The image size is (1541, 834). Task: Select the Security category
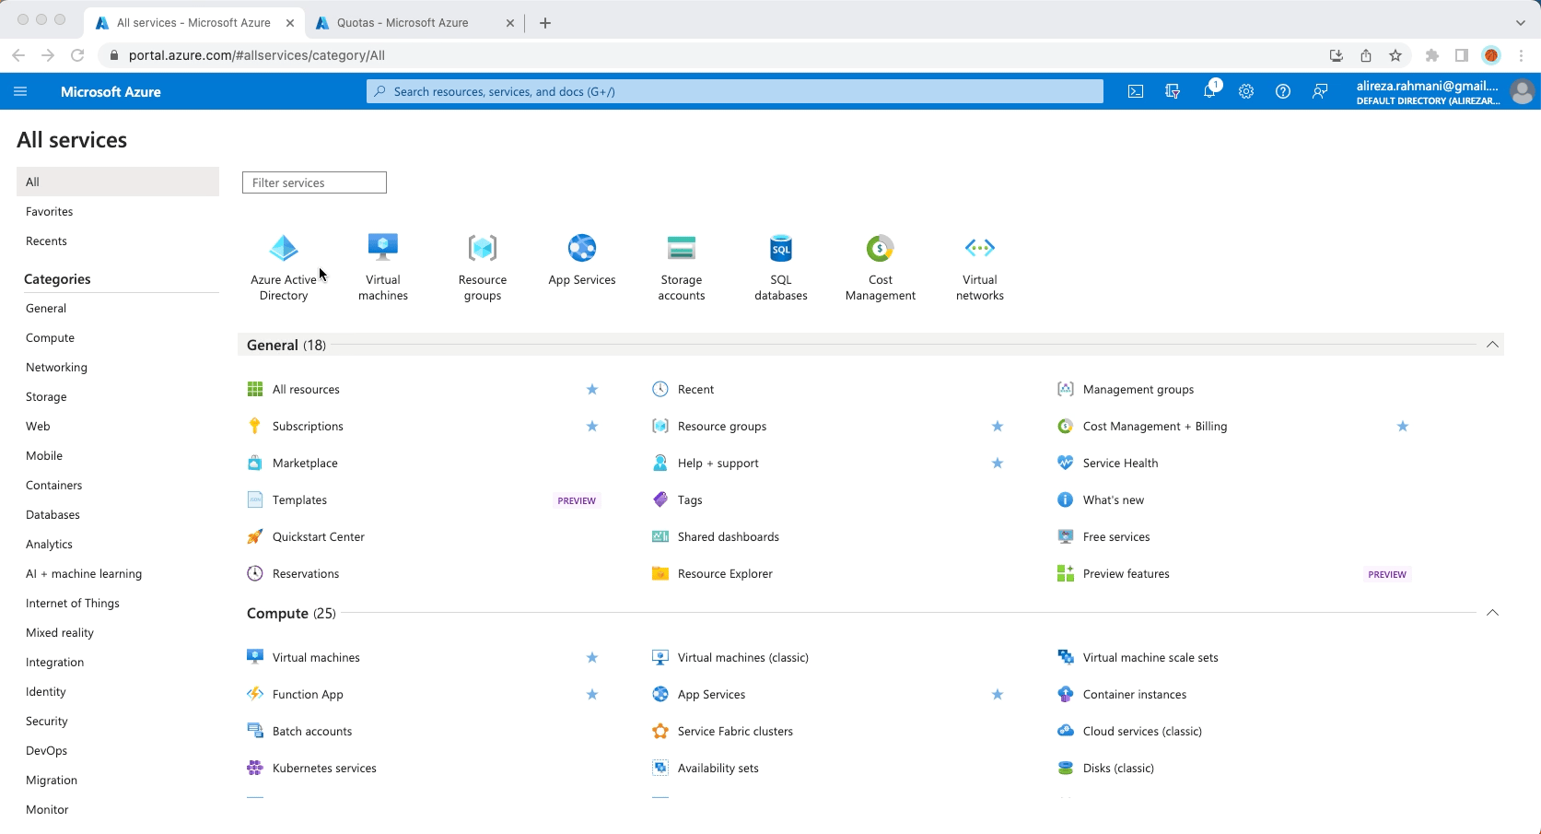(47, 721)
